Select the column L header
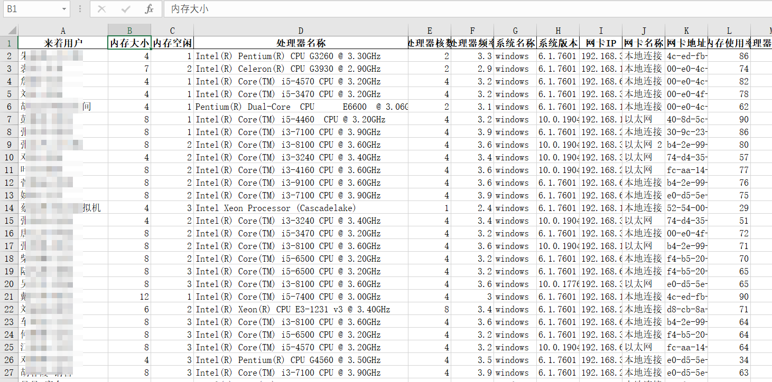Viewport: 772px width, 382px height. coord(729,31)
